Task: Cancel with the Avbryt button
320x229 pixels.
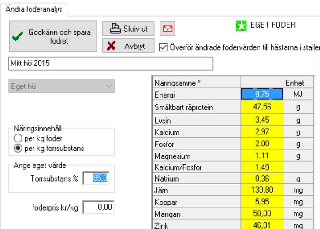Action: coord(128,46)
